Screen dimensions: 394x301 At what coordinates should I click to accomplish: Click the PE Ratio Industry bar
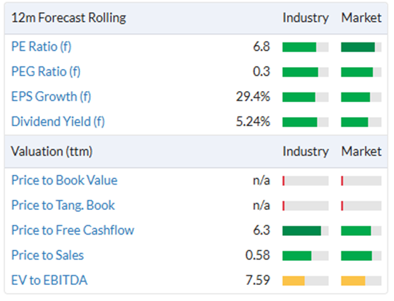(305, 47)
